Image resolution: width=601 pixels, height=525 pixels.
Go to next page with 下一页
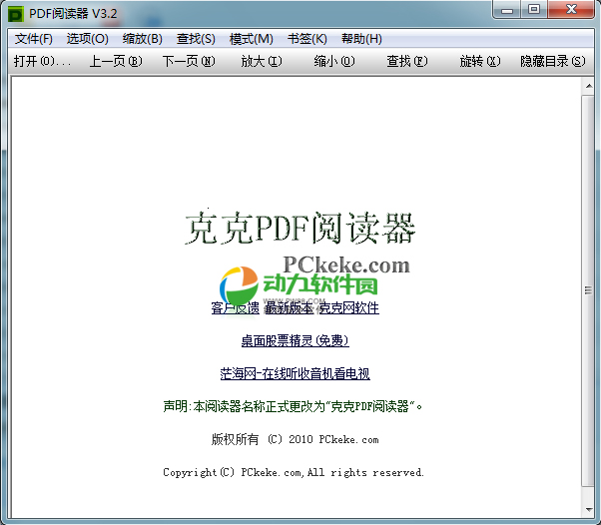(189, 62)
